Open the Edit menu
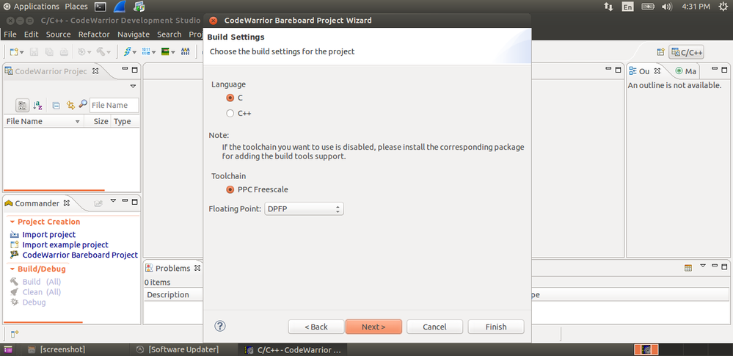This screenshot has height=356, width=733. (32, 34)
